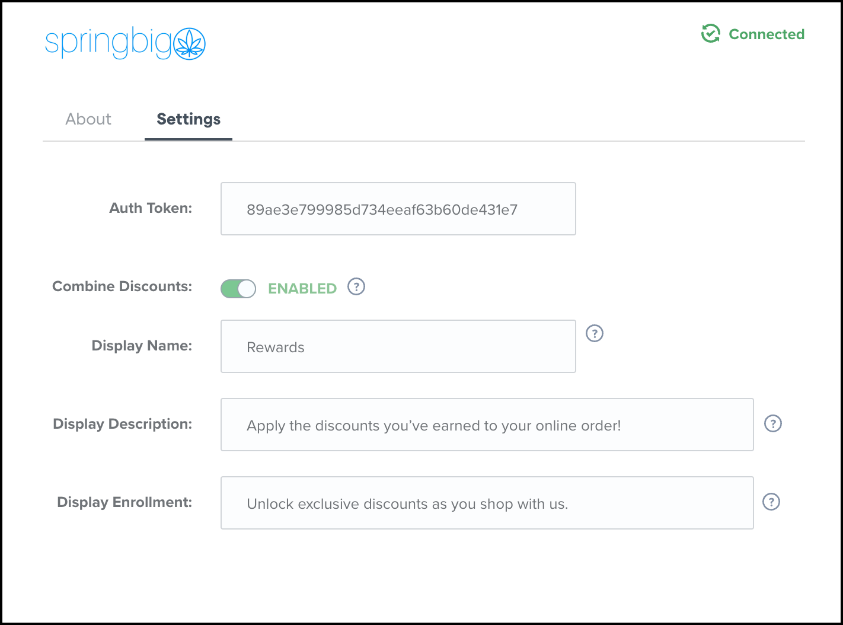
Task: Click the ENABLED toggle switch knob
Action: [245, 289]
